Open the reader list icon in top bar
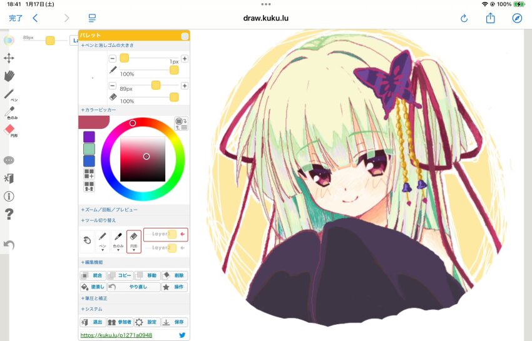 pos(92,18)
